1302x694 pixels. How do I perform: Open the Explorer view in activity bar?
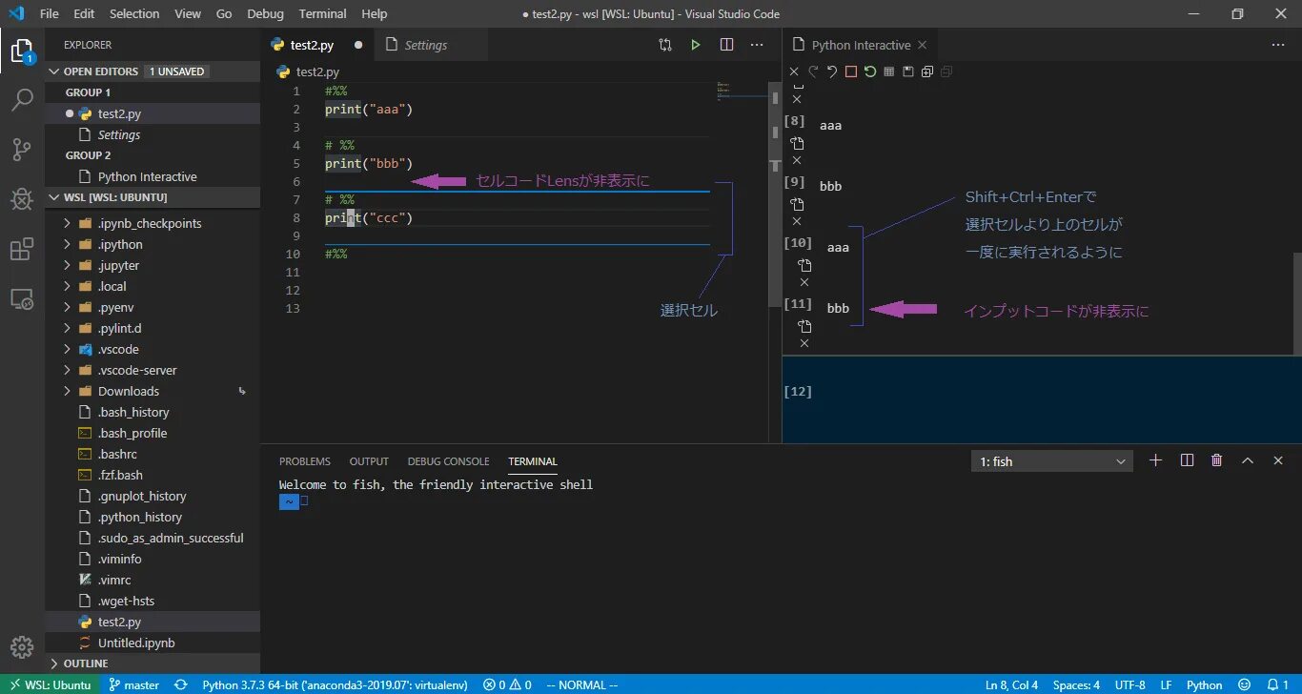pos(22,51)
